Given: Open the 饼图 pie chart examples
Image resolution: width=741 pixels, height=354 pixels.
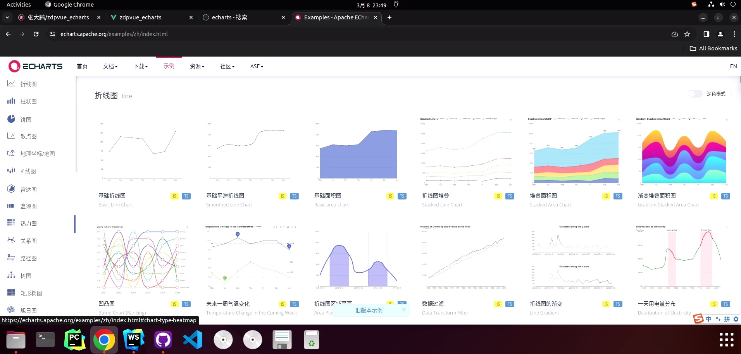Looking at the screenshot, I should click(x=12, y=119).
